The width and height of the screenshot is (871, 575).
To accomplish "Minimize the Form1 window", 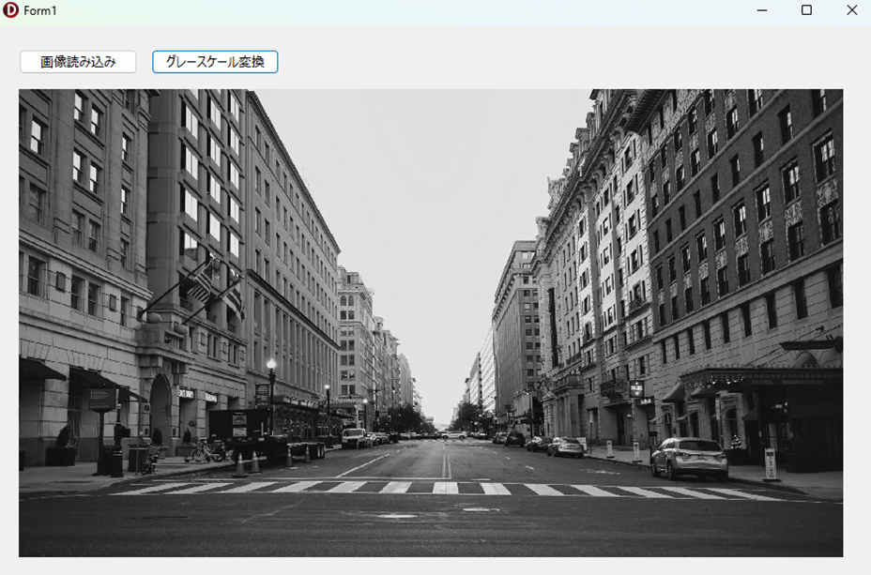I will coord(762,10).
